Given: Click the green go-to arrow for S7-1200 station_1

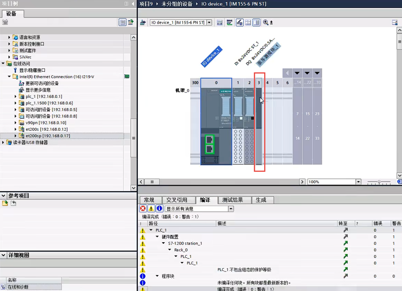Looking at the screenshot, I should [345, 244].
